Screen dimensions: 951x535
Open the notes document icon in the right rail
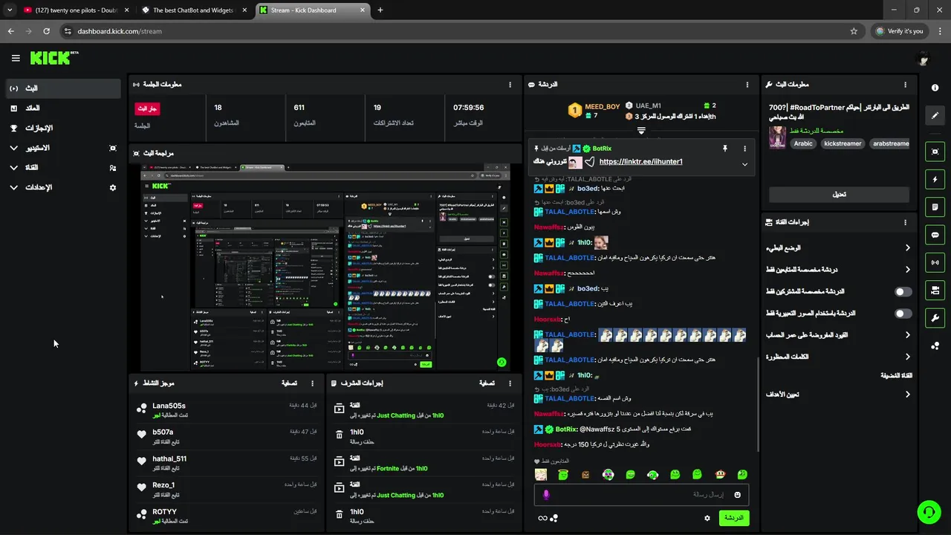935,207
